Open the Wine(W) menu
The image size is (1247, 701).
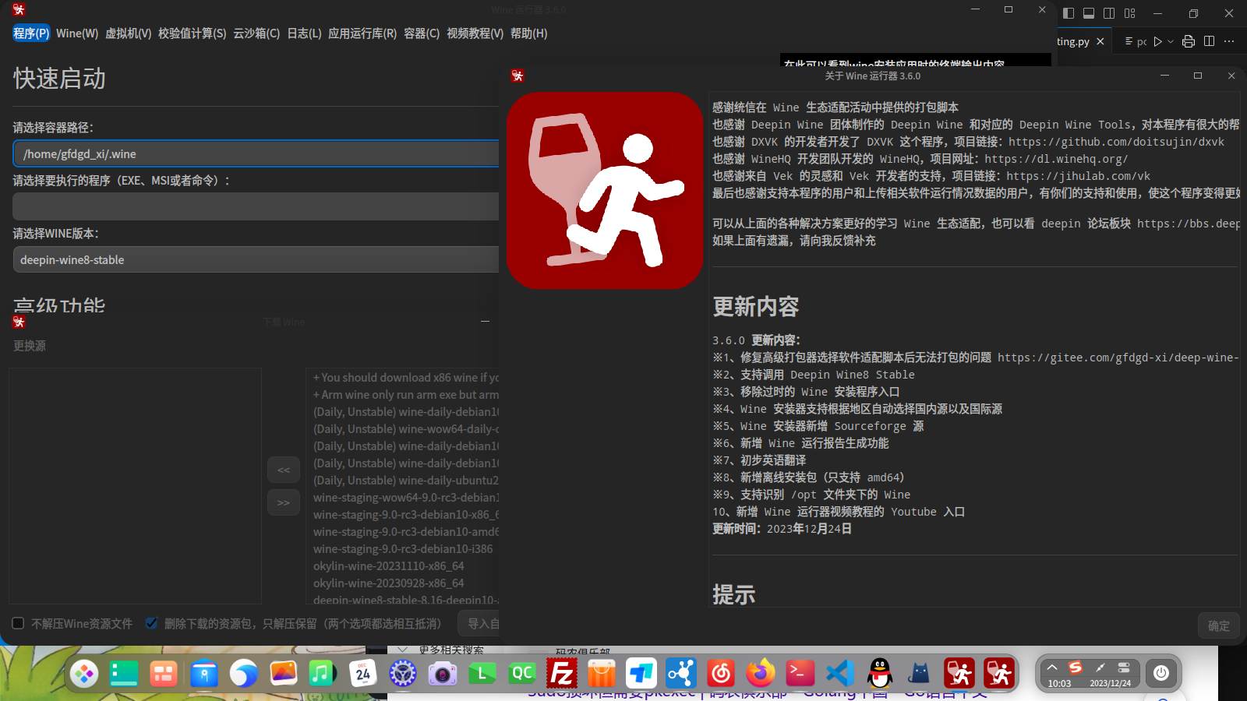77,33
